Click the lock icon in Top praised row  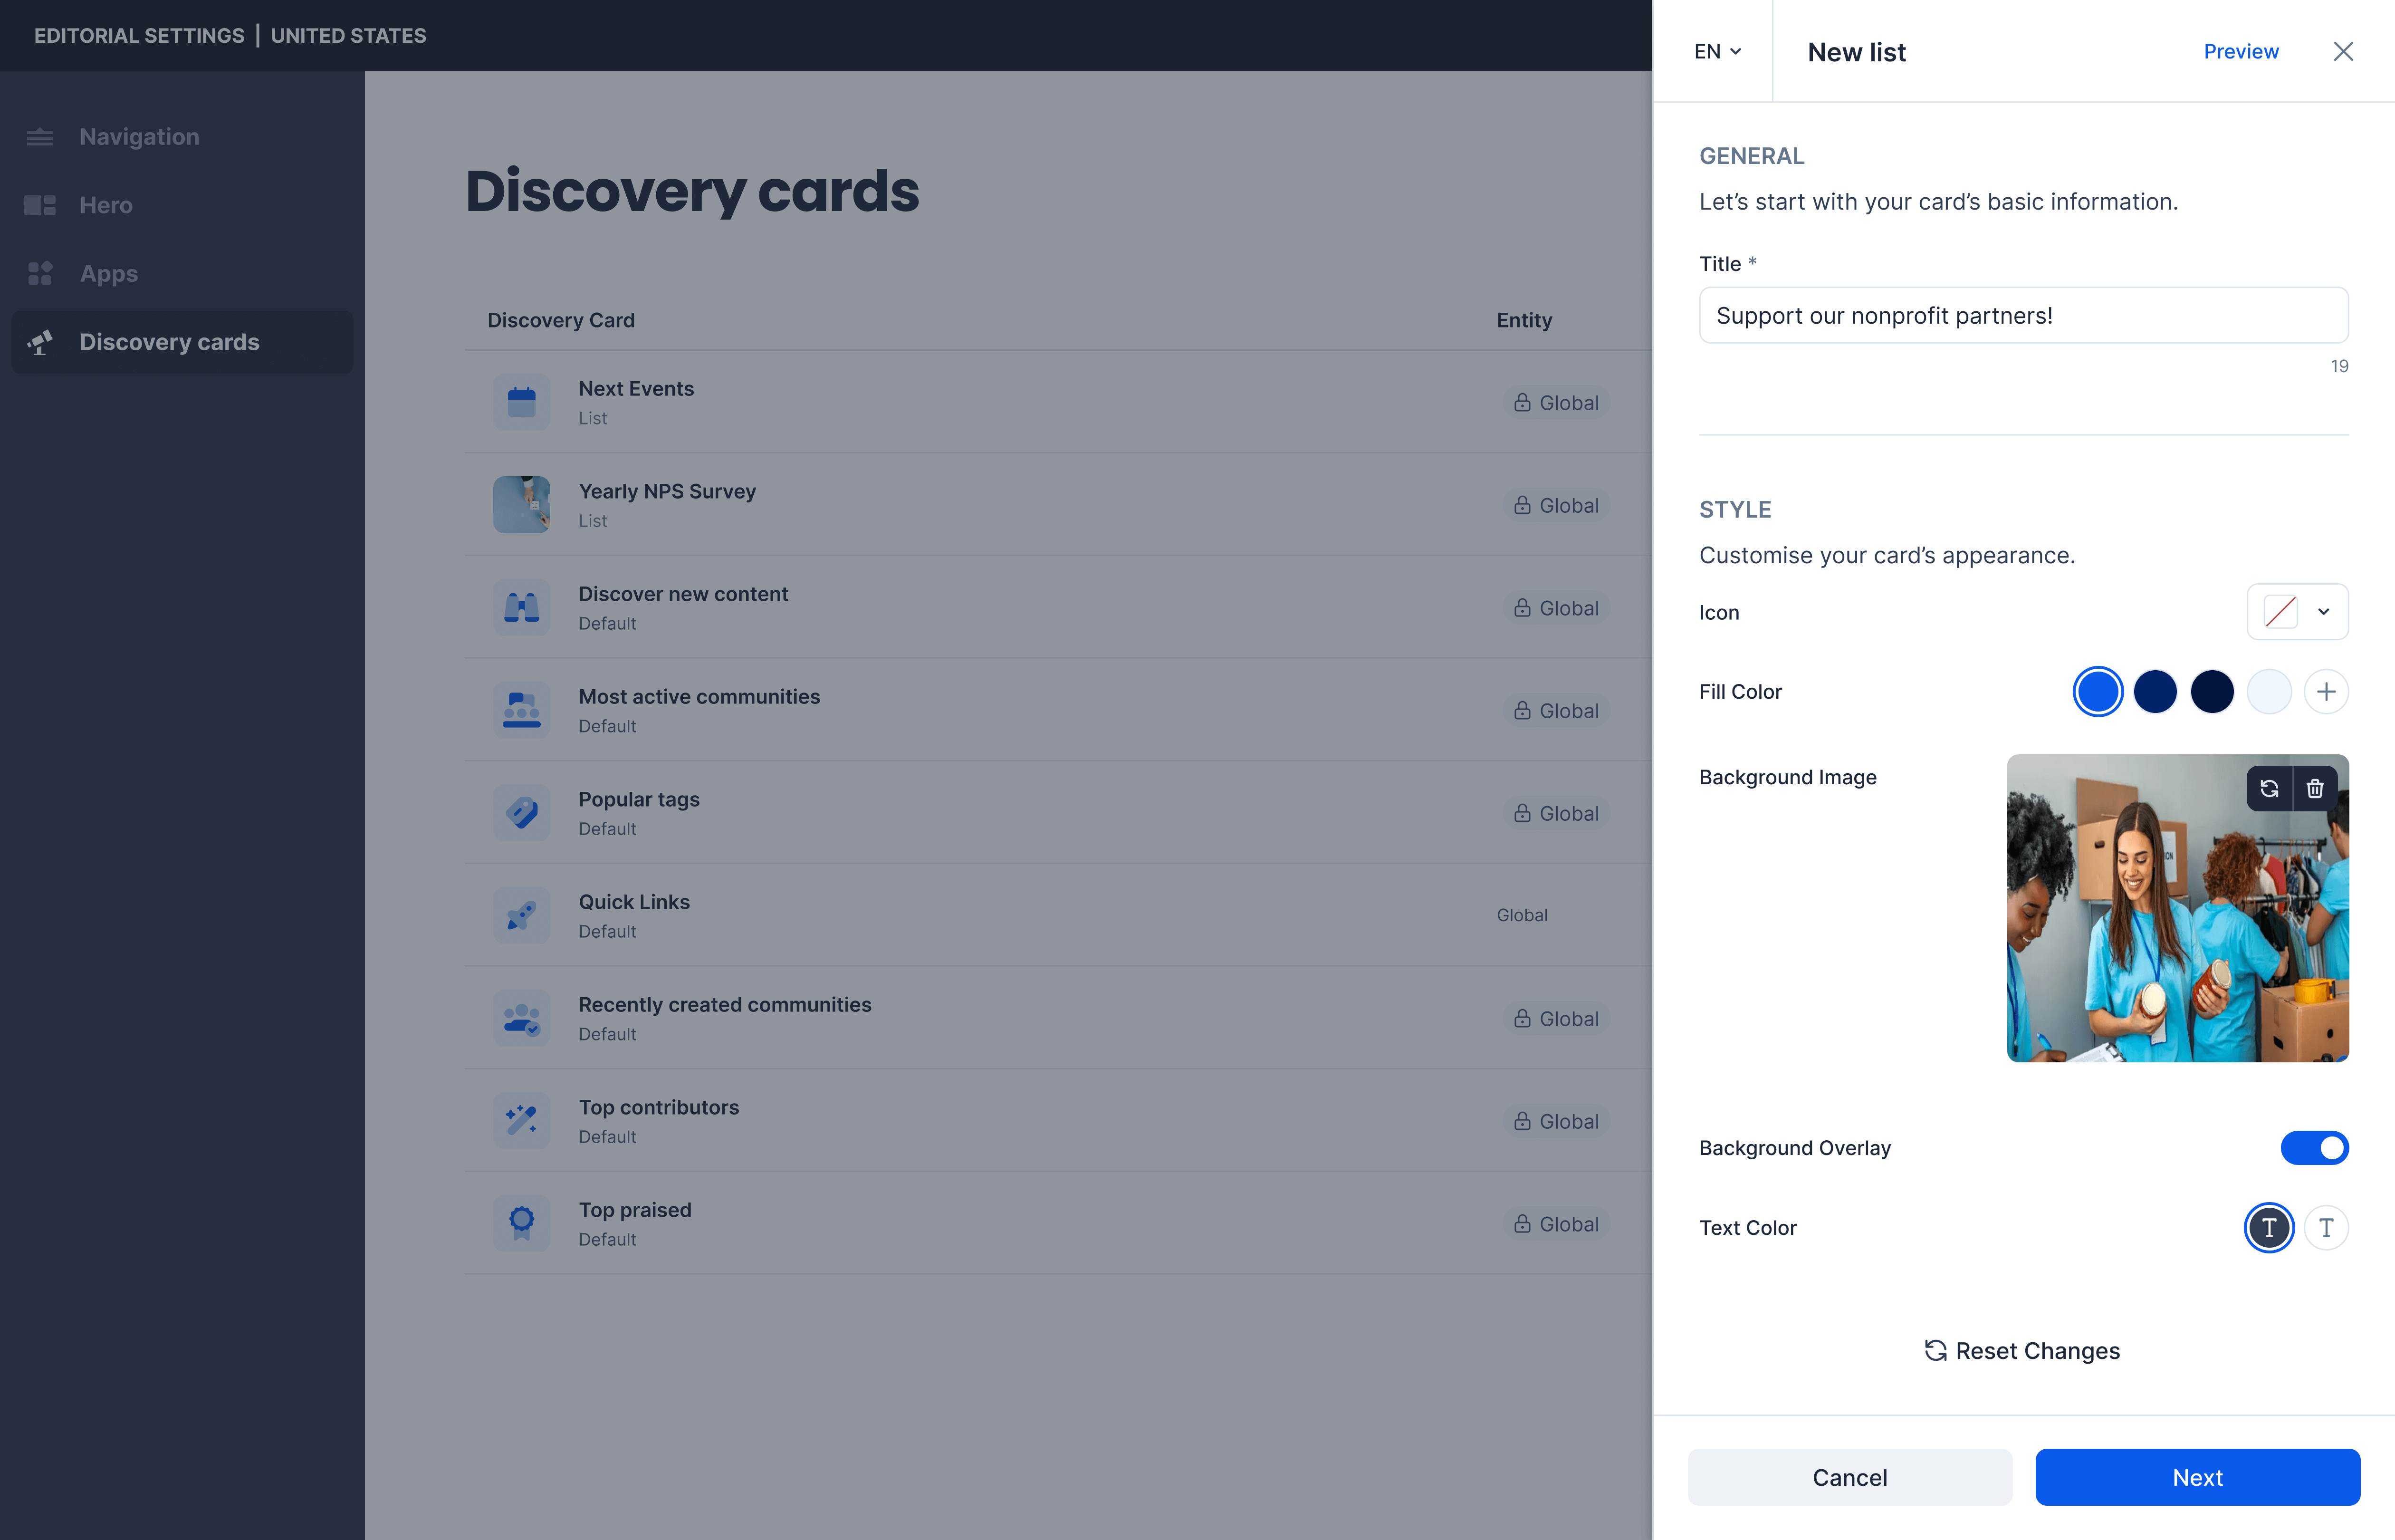(x=1523, y=1224)
